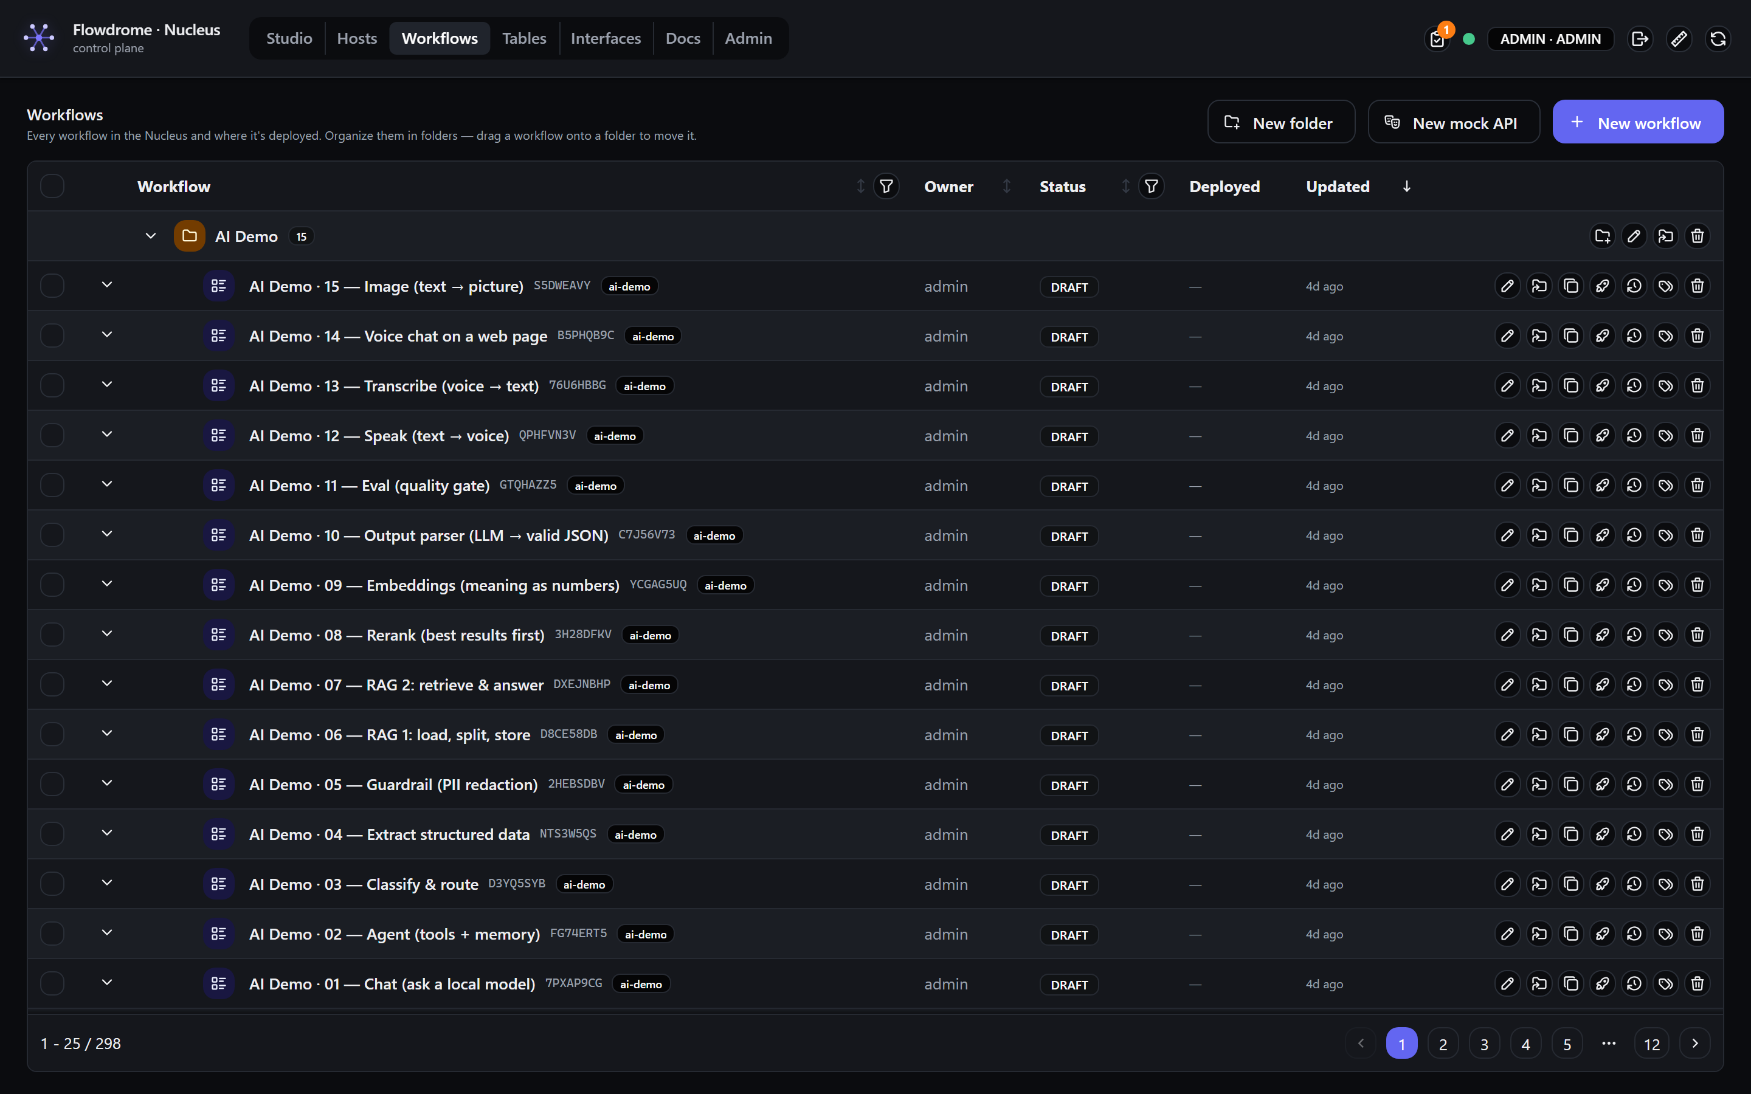Check the AI Demo 12 Speak row
This screenshot has height=1094, width=1751.
click(52, 436)
